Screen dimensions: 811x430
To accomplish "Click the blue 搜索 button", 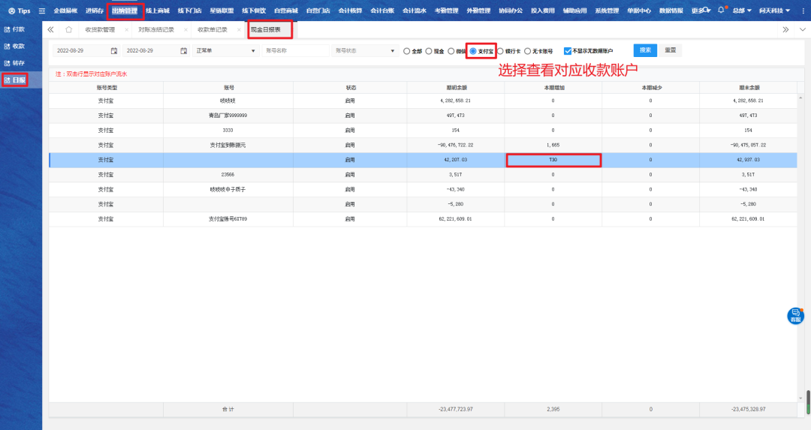I will 645,50.
